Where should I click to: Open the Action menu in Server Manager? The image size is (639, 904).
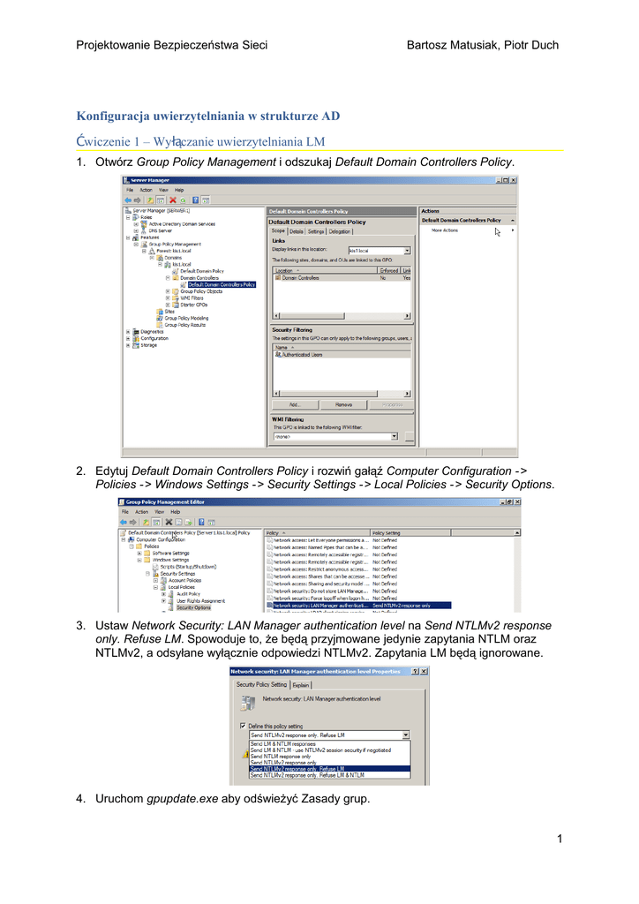coord(146,190)
